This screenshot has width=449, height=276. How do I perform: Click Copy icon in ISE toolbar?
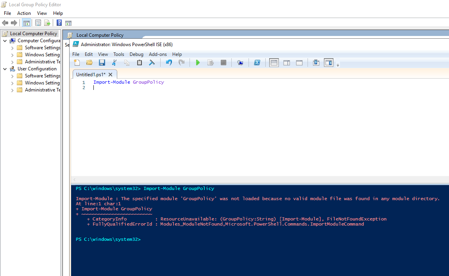[x=127, y=63]
